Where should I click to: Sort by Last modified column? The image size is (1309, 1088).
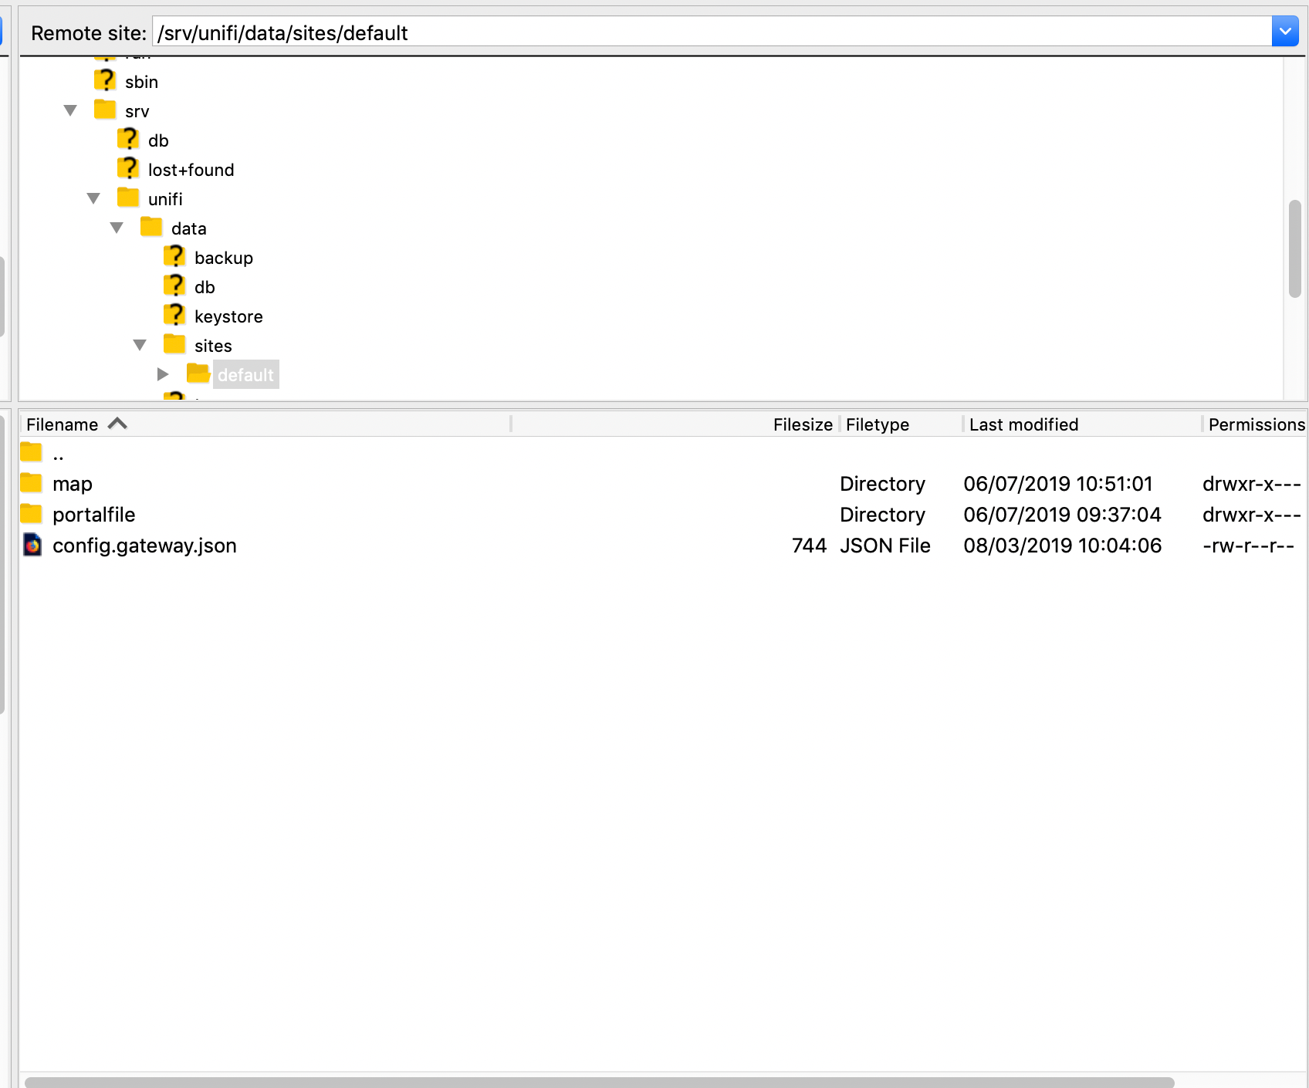click(x=1023, y=424)
